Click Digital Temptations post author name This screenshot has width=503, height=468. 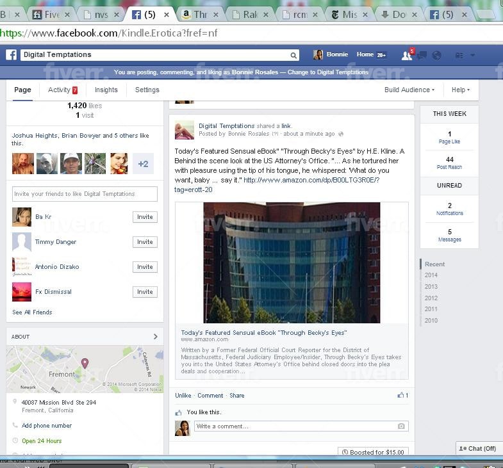coord(226,126)
